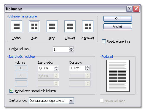
Task: Click the Anuluj button
Action: (x=118, y=26)
